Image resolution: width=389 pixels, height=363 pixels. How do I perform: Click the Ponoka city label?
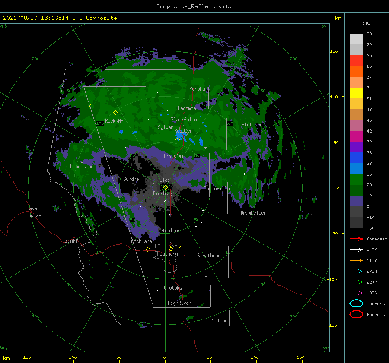point(197,89)
